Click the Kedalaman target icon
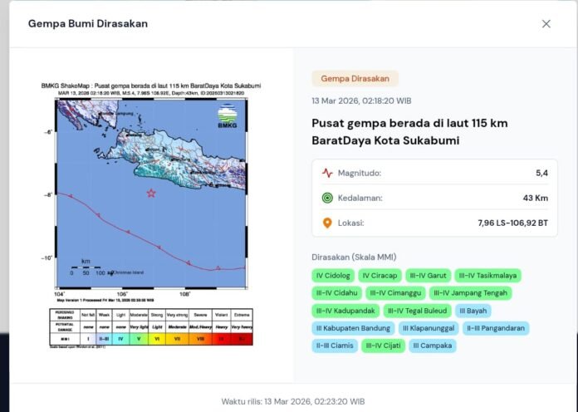 pos(327,198)
